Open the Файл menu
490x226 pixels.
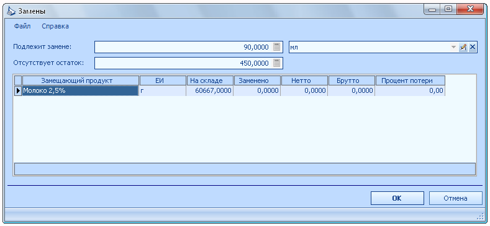pyautogui.click(x=22, y=27)
